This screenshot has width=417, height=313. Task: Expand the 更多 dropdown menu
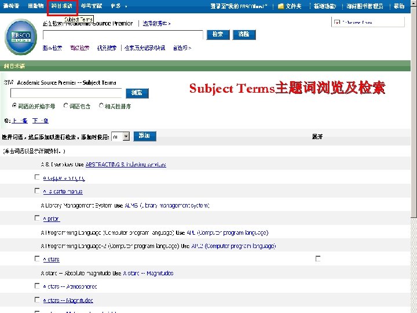pyautogui.click(x=119, y=6)
